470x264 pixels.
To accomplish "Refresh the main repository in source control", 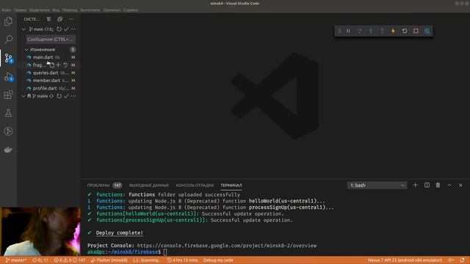I will (x=59, y=29).
